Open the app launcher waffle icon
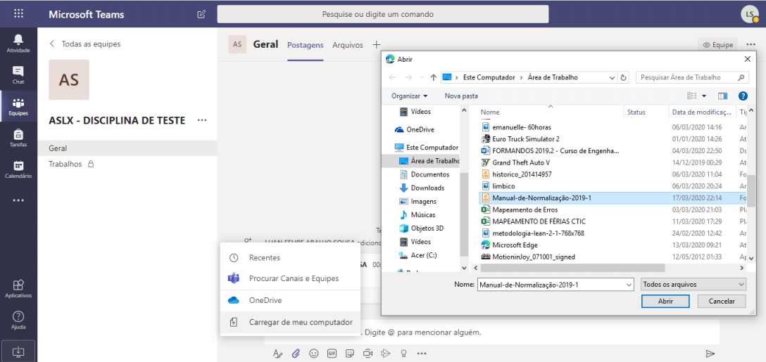 (18, 13)
